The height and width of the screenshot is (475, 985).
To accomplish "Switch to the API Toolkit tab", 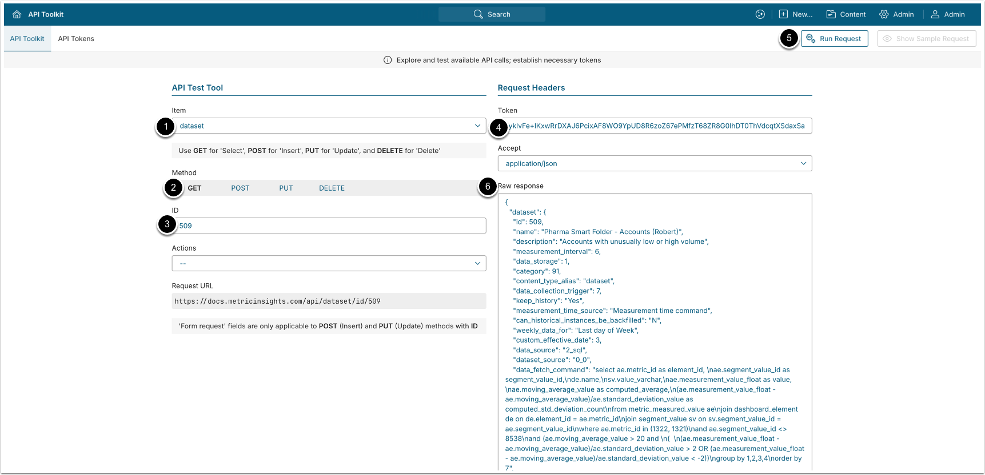I will pos(27,39).
